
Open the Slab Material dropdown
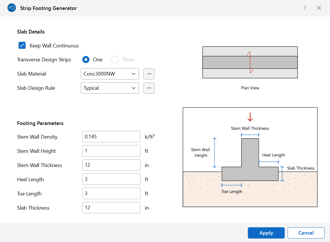tap(110, 74)
